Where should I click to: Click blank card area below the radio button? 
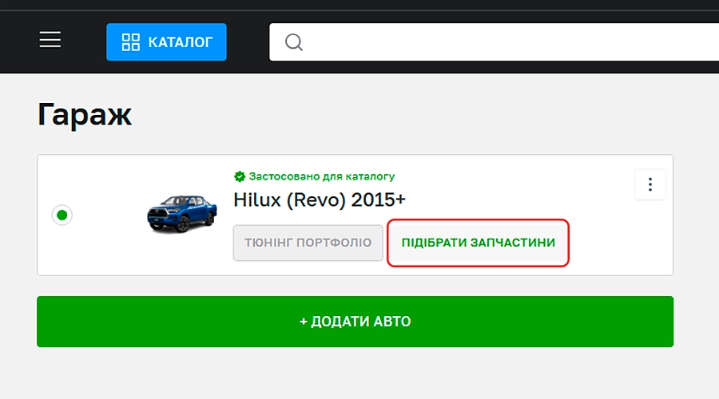pyautogui.click(x=62, y=255)
